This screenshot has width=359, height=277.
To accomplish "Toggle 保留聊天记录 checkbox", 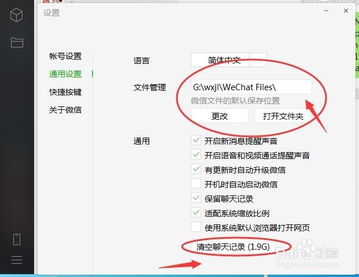I will pyautogui.click(x=196, y=198).
